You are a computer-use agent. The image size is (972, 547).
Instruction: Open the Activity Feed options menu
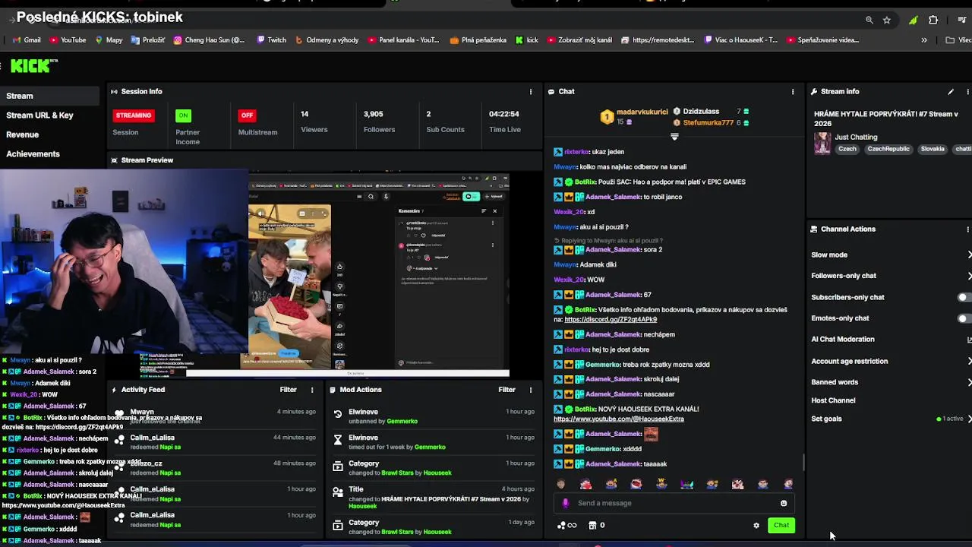pos(312,390)
